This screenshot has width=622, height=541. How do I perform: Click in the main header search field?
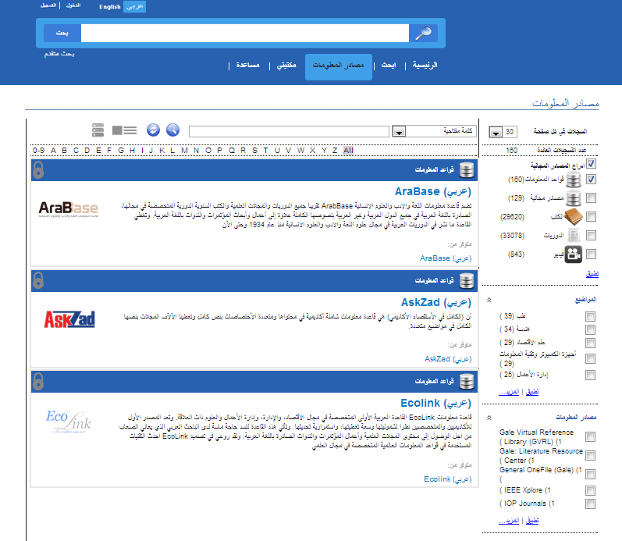pos(245,33)
